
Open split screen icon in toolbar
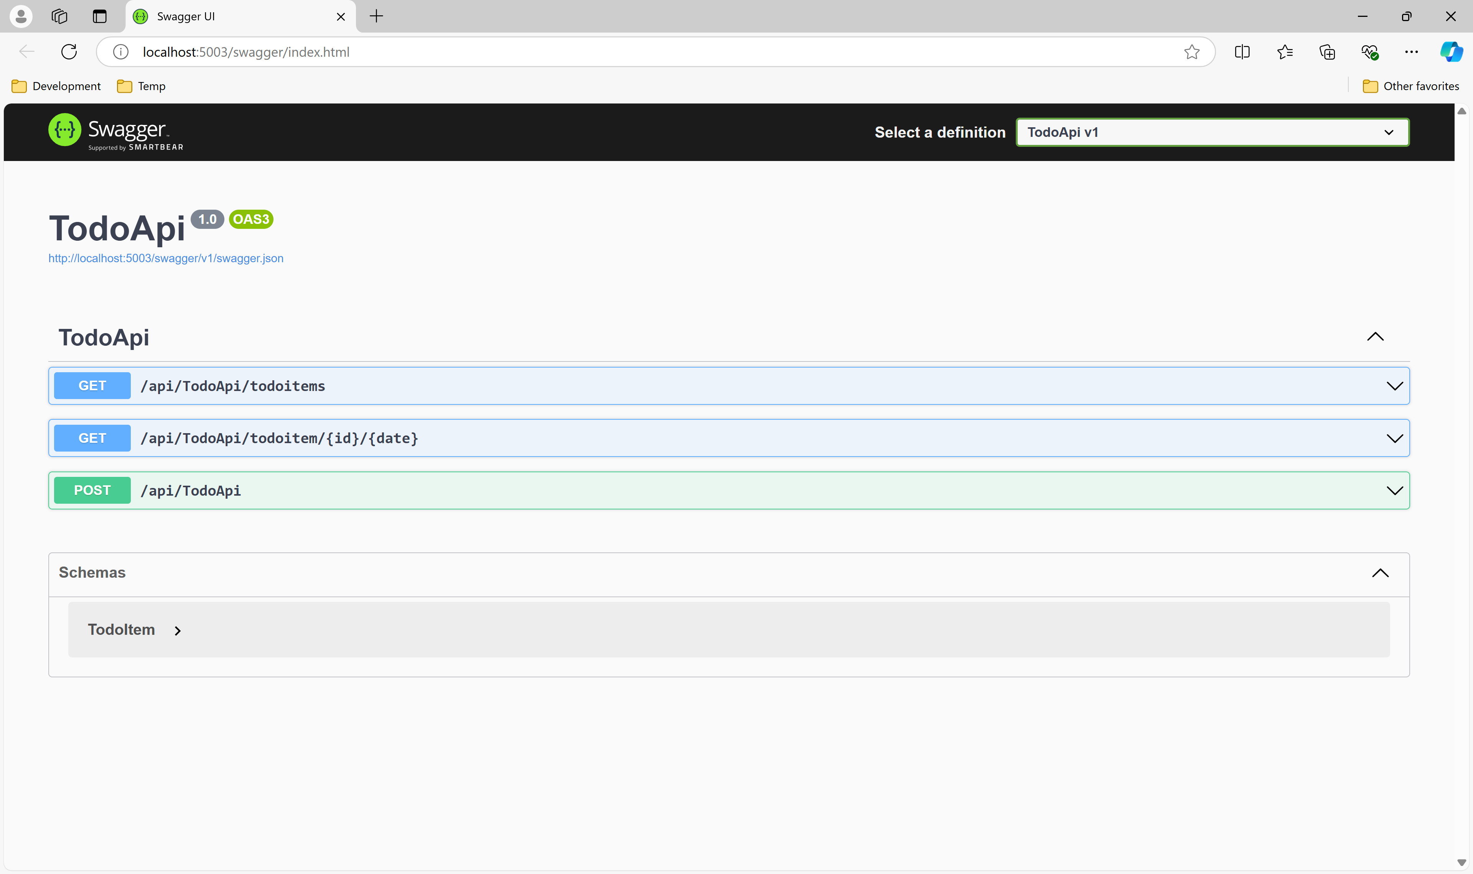1242,52
